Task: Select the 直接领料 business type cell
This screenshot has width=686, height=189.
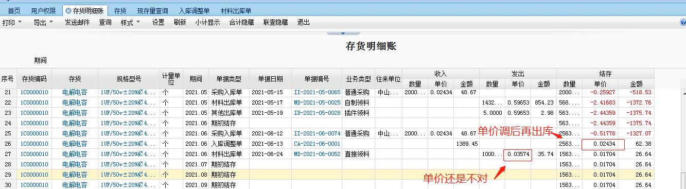Action: [358, 154]
